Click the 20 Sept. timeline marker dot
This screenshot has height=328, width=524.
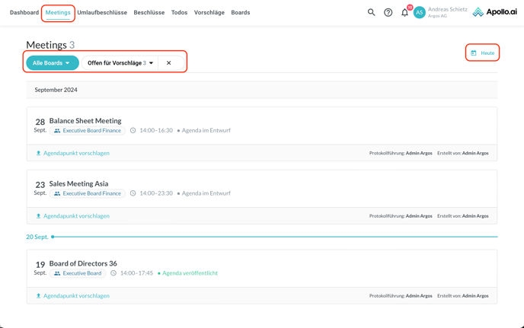click(x=53, y=237)
